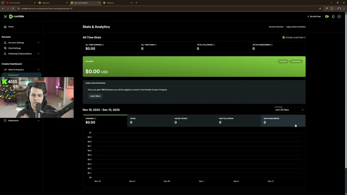The width and height of the screenshot is (347, 195).
Task: Click the Active Subscribers info icon
Action: coord(272,45)
